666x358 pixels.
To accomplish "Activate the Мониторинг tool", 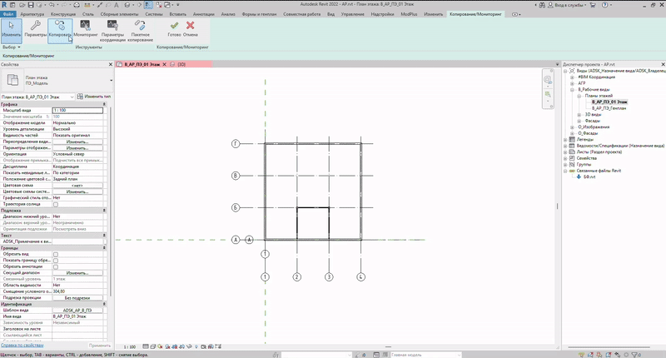I will click(x=86, y=30).
